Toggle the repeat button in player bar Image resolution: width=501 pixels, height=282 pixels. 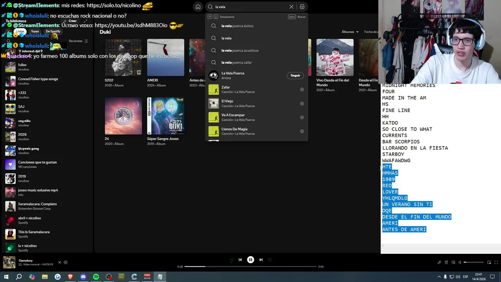(x=270, y=260)
